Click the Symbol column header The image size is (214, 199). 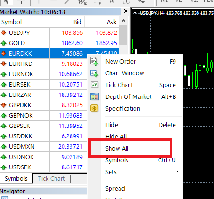tap(25, 22)
